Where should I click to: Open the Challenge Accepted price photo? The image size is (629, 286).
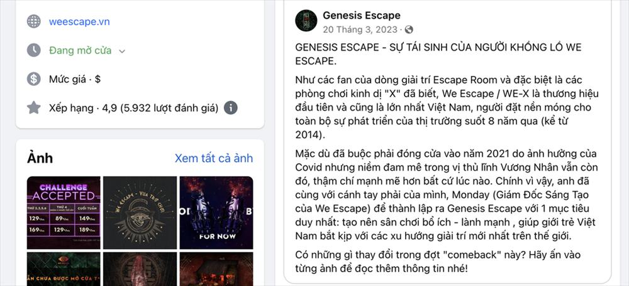64,213
